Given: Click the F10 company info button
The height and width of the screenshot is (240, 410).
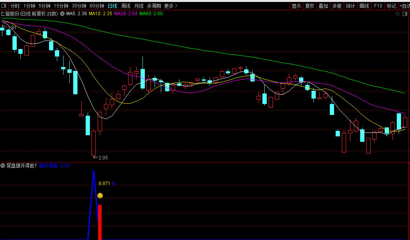Looking at the screenshot, I should point(378,6).
